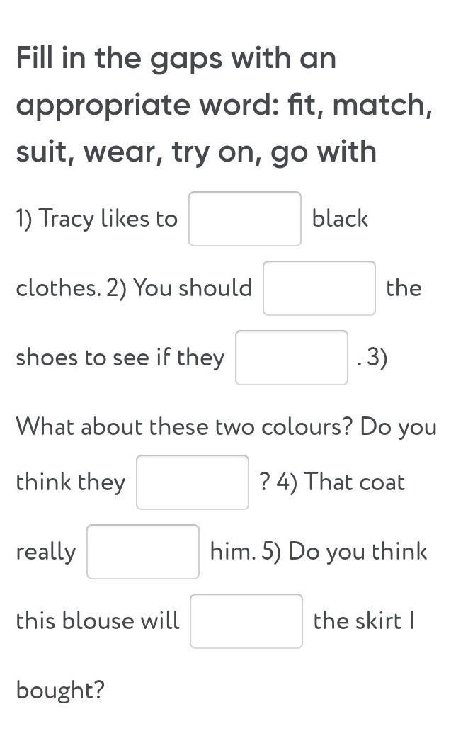
Task: Click the words "think they" before the gap
Action: [70, 482]
